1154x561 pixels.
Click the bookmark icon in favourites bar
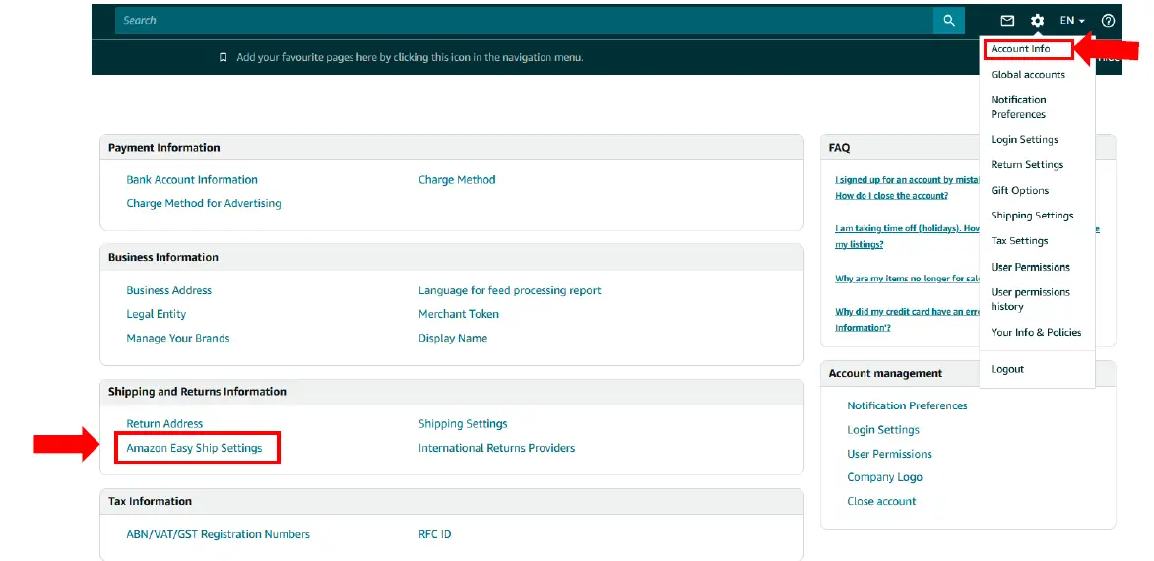224,58
